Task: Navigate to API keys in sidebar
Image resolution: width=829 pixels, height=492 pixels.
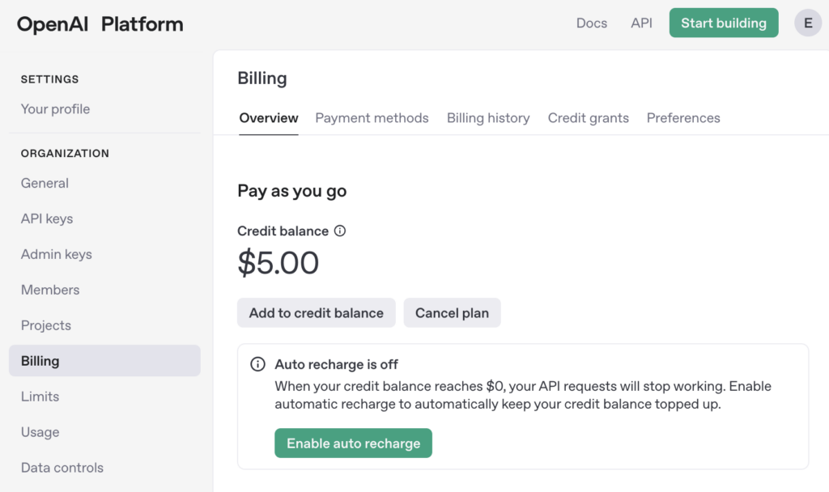Action: pos(47,218)
